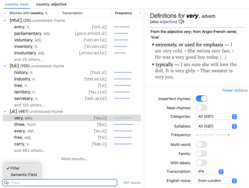Open the Transcription IPA dropdown

pos(210,171)
